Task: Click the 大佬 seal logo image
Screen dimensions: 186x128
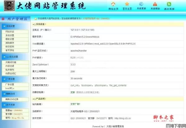Action: tap(9, 6)
